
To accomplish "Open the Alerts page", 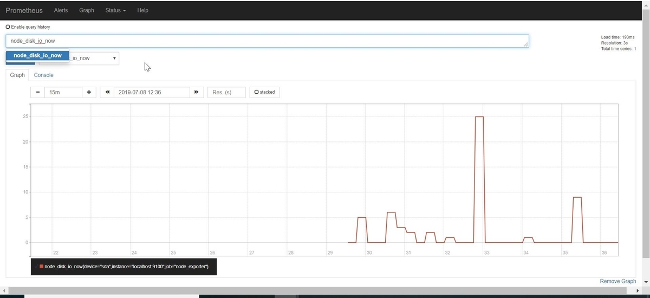I will point(61,10).
